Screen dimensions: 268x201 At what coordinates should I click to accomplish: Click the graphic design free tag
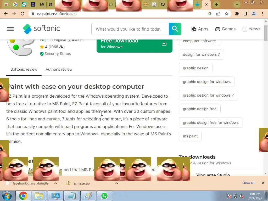coord(200,109)
